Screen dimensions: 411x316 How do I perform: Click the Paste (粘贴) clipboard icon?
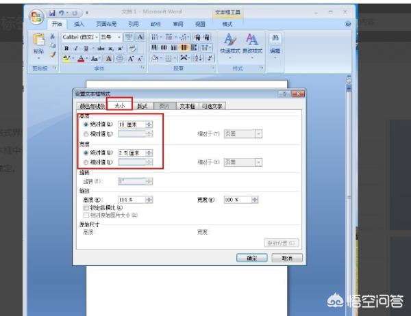pos(39,40)
